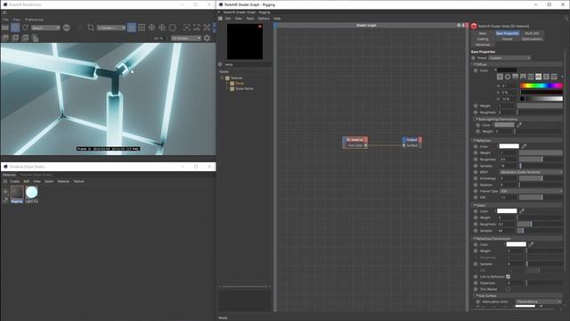Click the highlighted blue square display-mode button
This screenshot has height=321, width=570.
pyautogui.click(x=132, y=28)
